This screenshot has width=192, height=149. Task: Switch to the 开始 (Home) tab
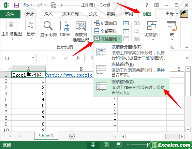point(30,14)
